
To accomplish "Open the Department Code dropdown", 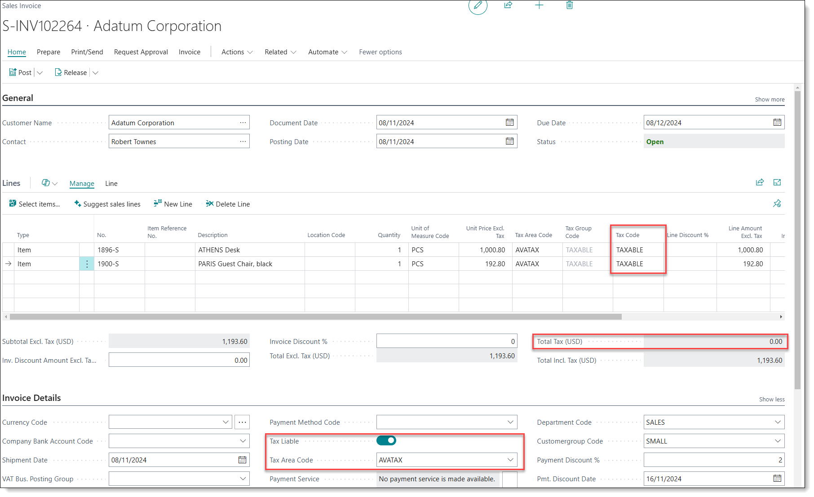I will [778, 422].
